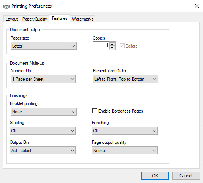The height and width of the screenshot is (183, 203).
Task: Close the Printing Preferences dialog
Action: tap(197, 6)
